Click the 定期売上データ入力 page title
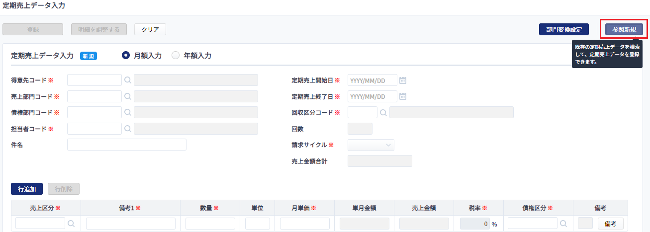The height and width of the screenshot is (232, 650). (33, 6)
